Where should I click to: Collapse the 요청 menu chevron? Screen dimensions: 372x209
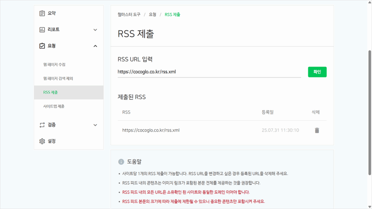click(95, 46)
